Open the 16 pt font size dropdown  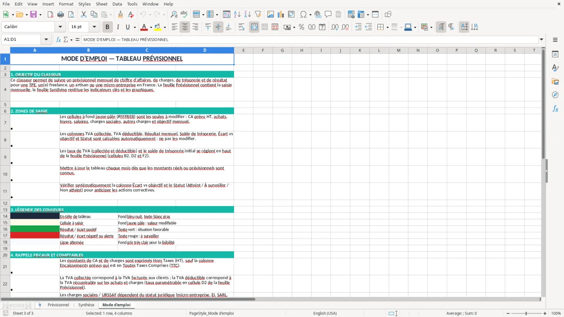(94, 27)
